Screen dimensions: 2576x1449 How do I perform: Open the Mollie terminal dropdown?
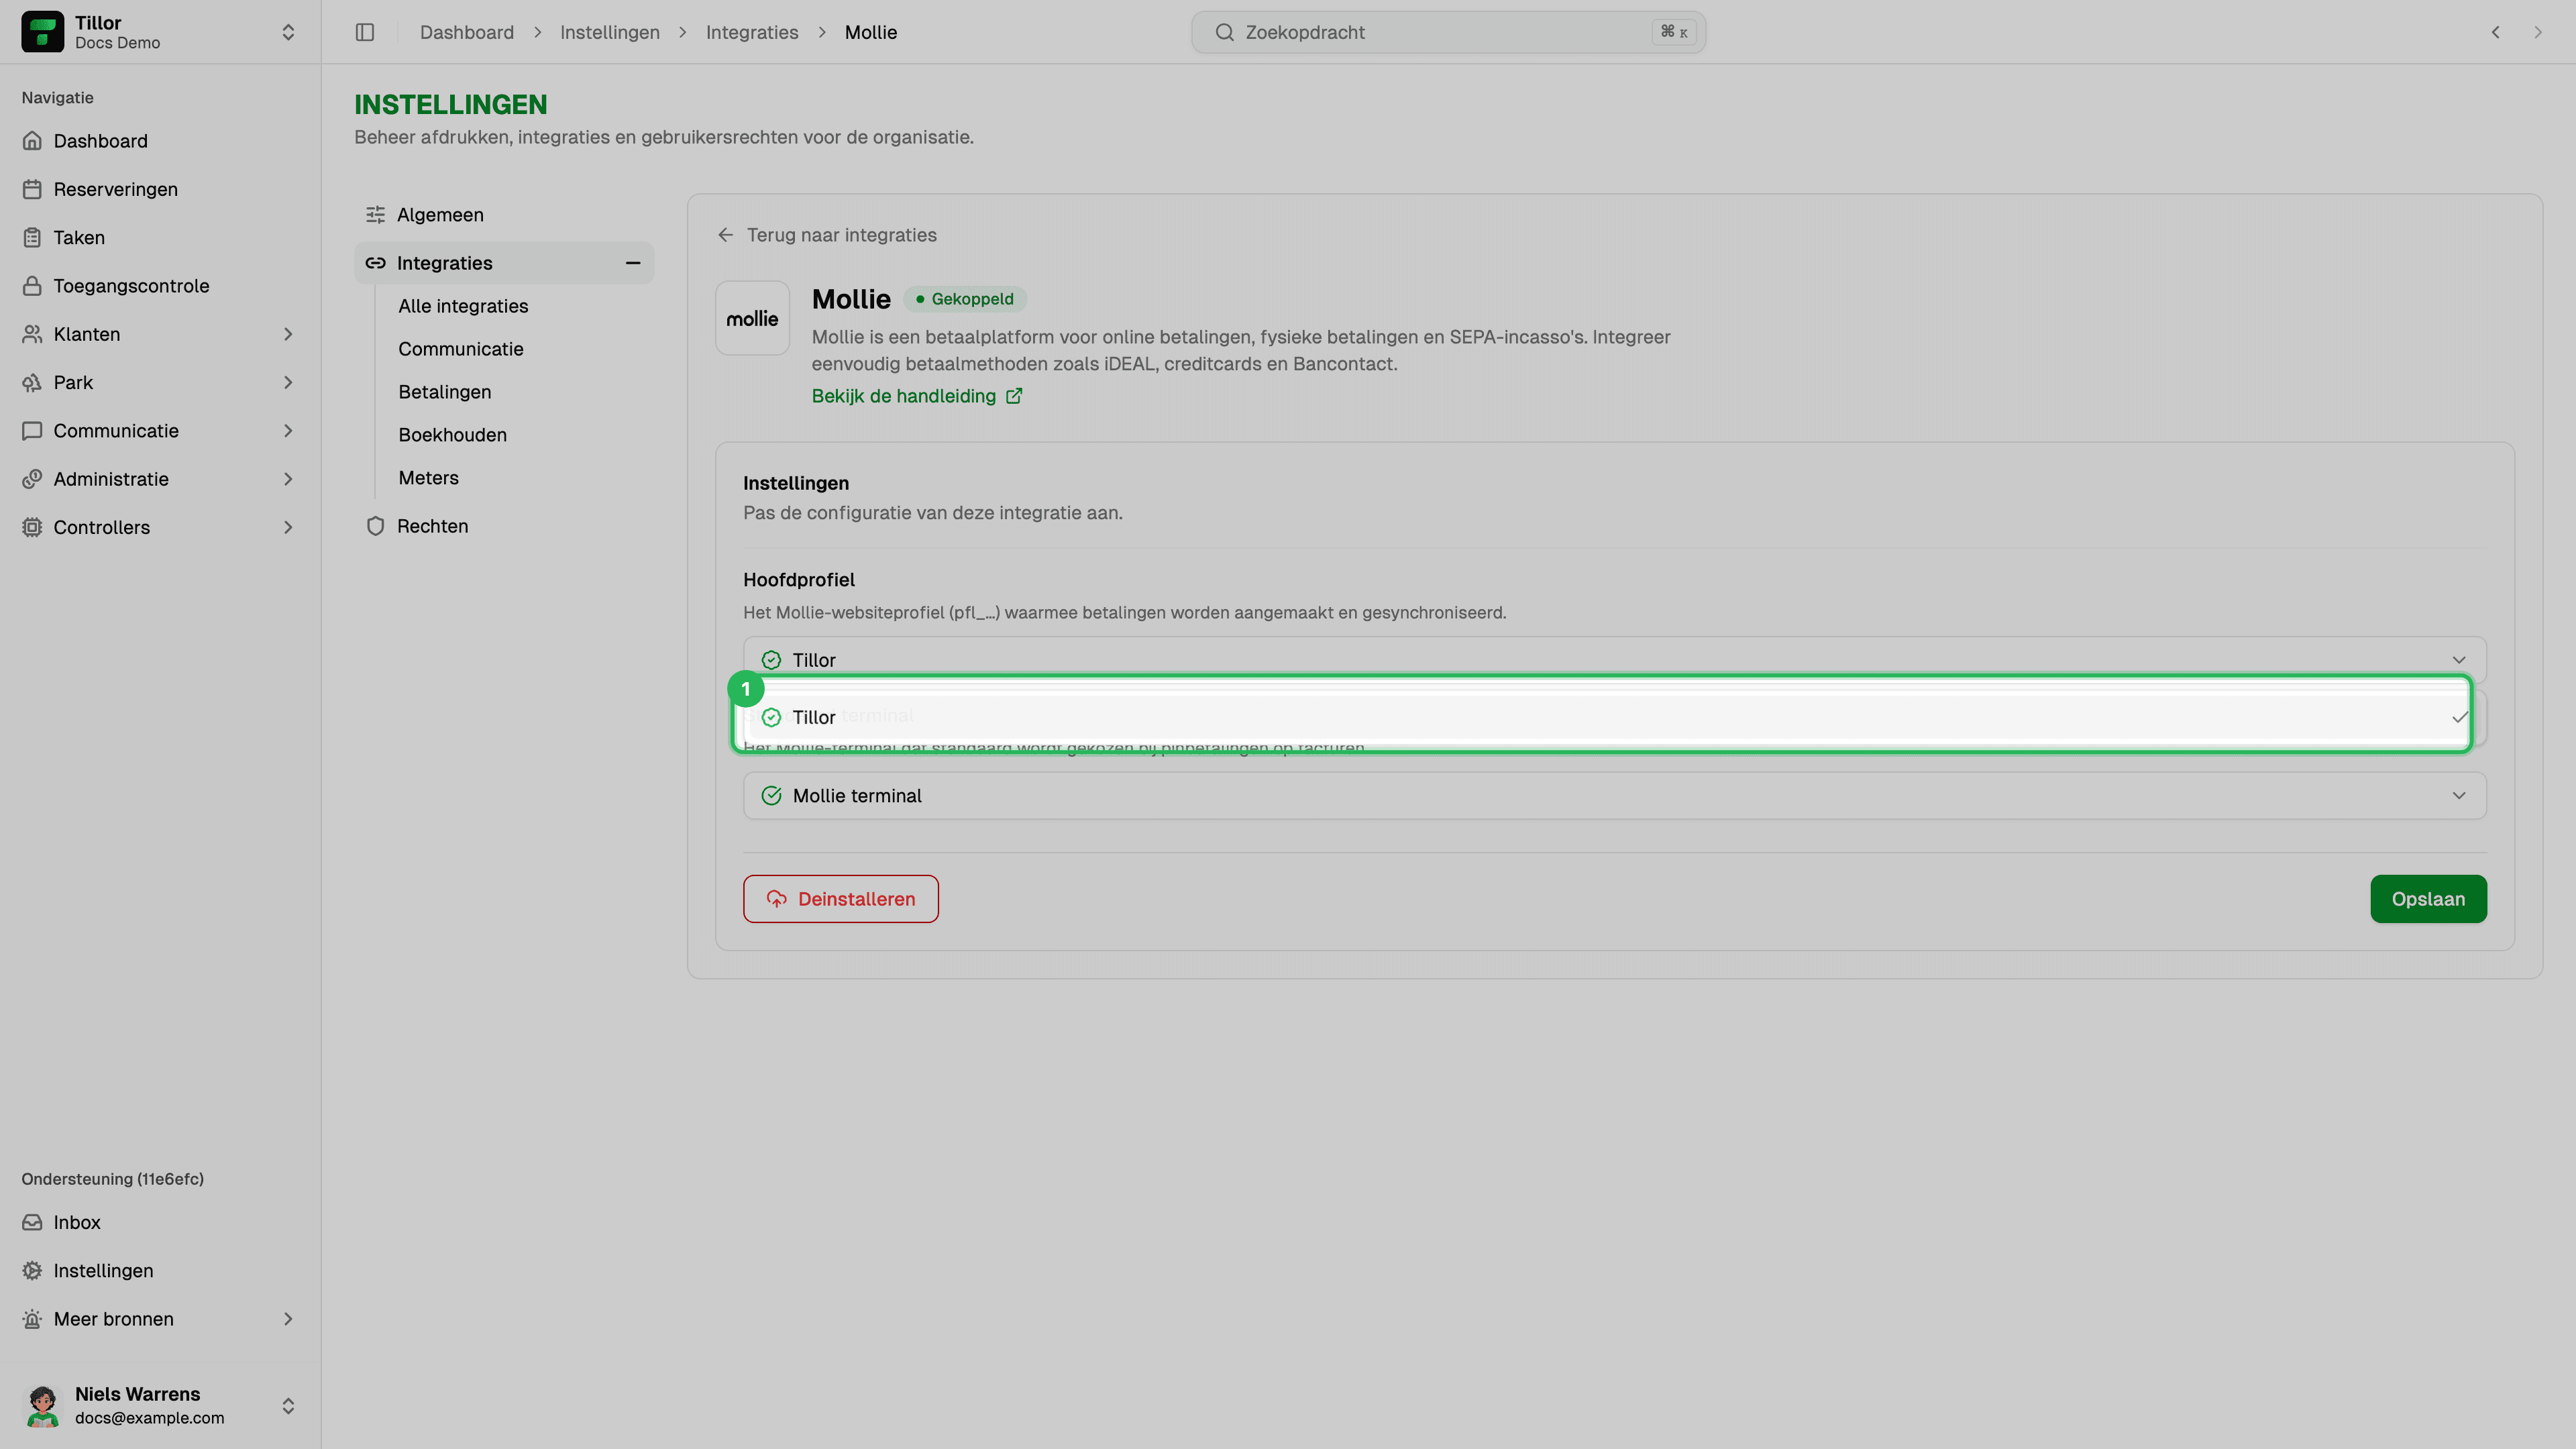click(x=1614, y=796)
